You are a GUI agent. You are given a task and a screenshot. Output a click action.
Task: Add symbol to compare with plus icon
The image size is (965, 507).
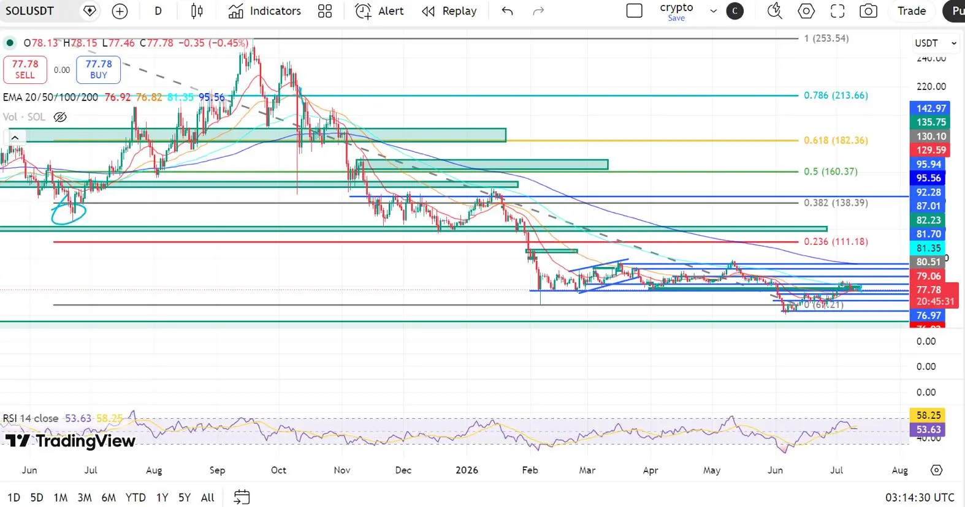(x=120, y=11)
